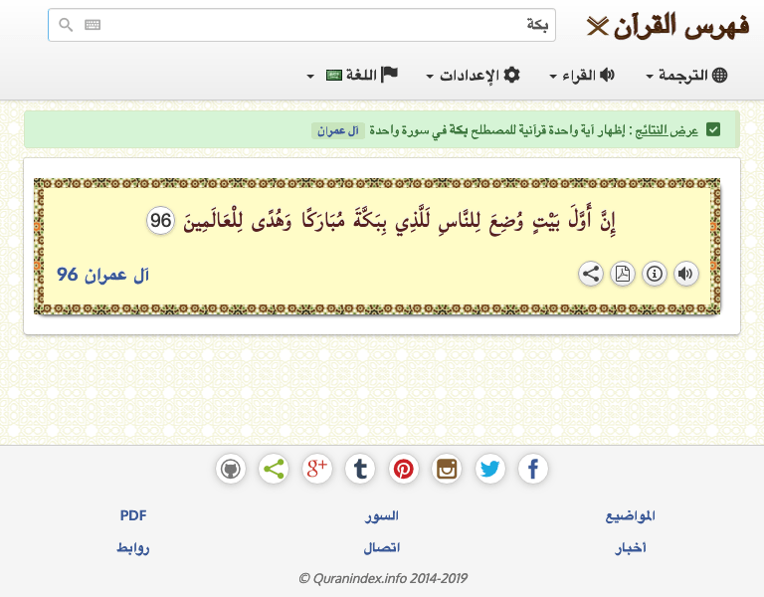The image size is (764, 597).
Task: Open the آل عمران 96 reference link
Action: click(x=102, y=275)
